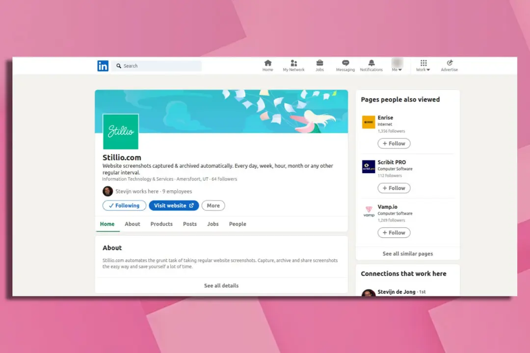Click Stevijn works here · 9 employees
This screenshot has width=530, height=353.
pos(154,191)
